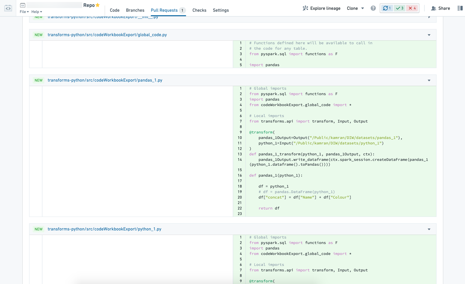
Task: Click the NEW badge for python_1.py
Action: click(38, 229)
